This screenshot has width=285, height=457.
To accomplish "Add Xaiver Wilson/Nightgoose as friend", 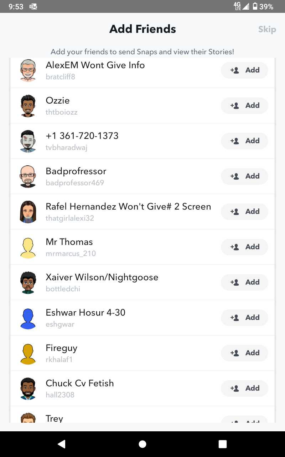I will coord(244,282).
